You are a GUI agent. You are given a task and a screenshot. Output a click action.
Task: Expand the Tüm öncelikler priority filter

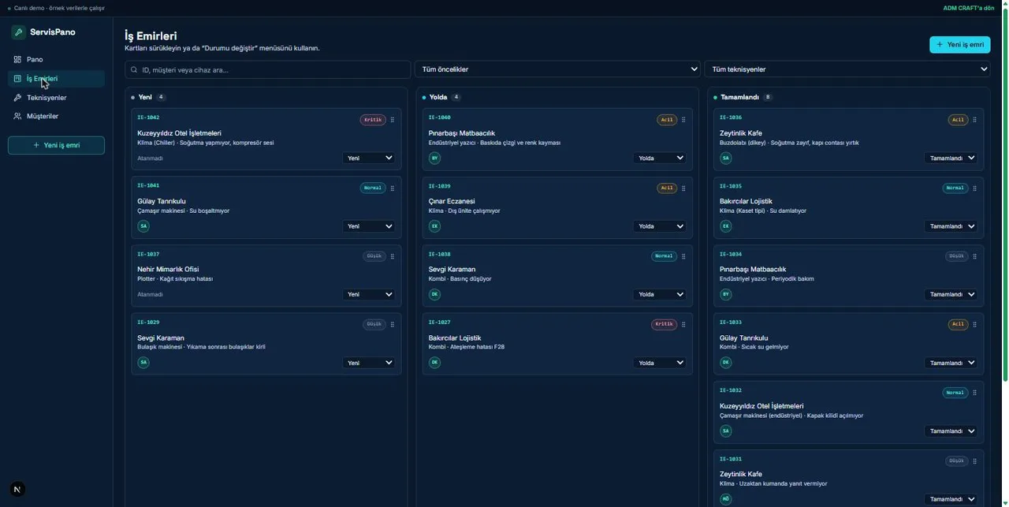[x=557, y=69]
